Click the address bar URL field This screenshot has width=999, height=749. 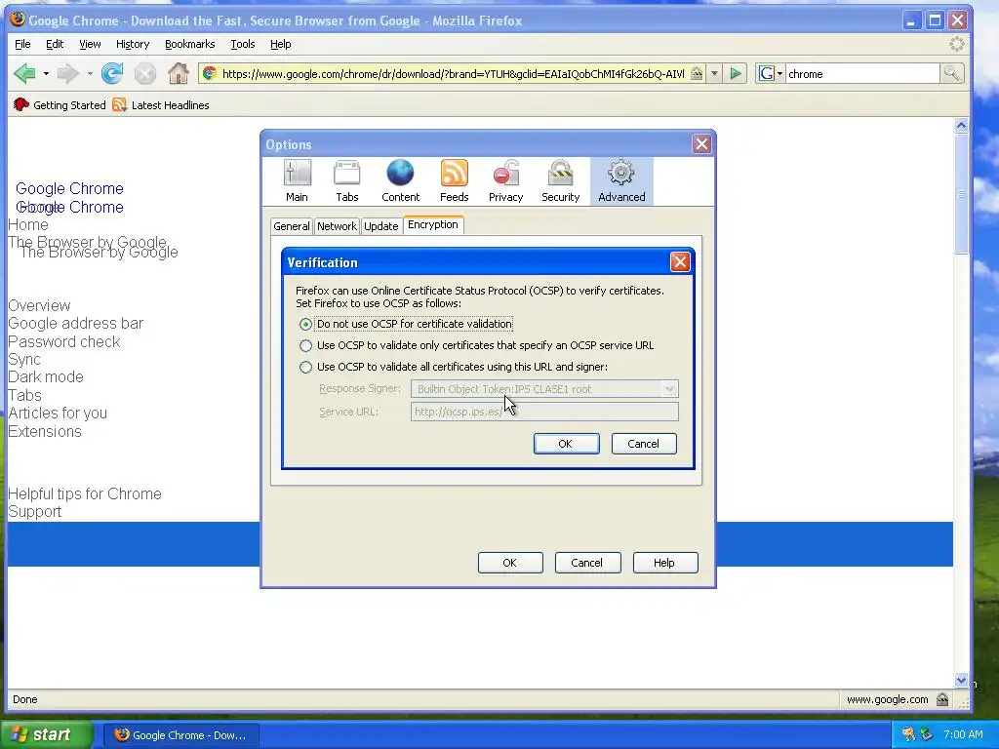(453, 74)
